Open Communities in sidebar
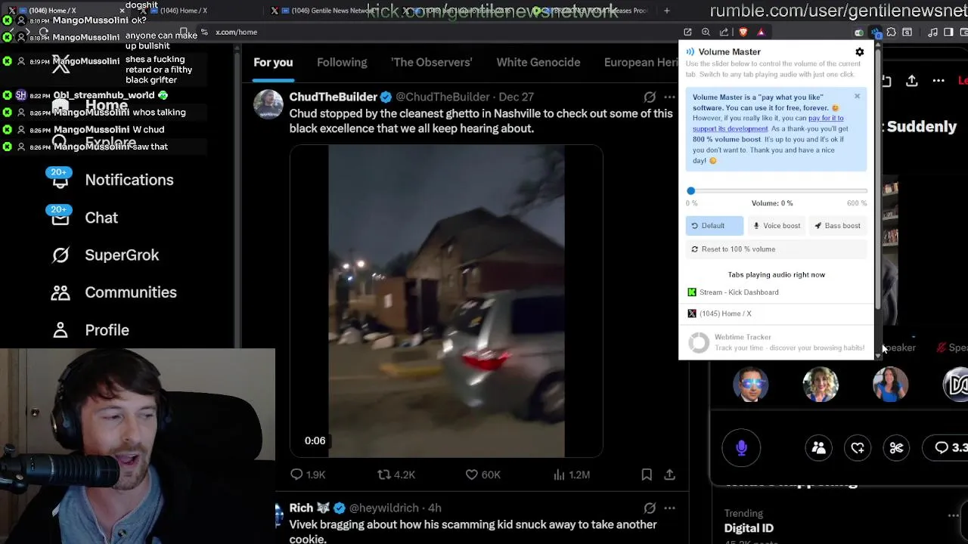 click(131, 292)
